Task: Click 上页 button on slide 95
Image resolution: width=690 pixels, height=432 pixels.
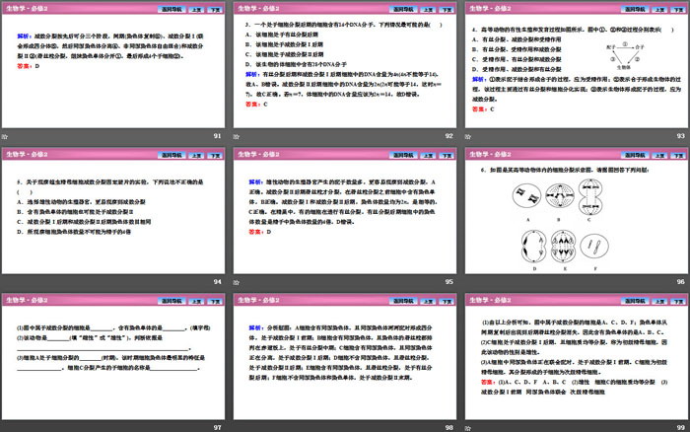Action: click(428, 155)
